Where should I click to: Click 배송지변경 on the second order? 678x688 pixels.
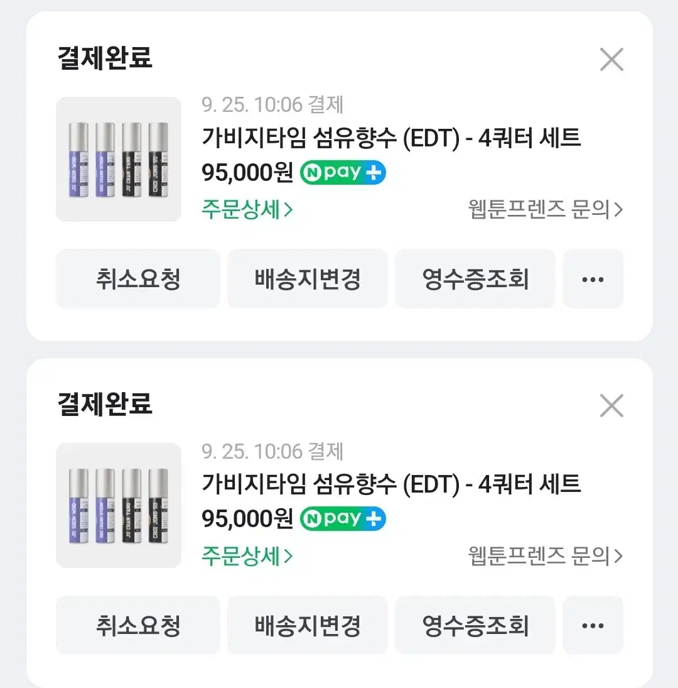click(307, 625)
